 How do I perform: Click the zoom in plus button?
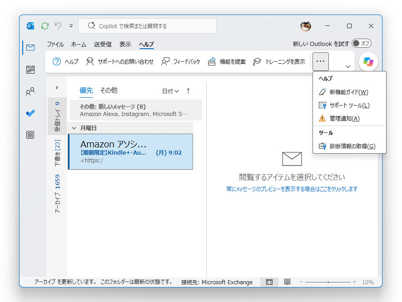(x=355, y=282)
